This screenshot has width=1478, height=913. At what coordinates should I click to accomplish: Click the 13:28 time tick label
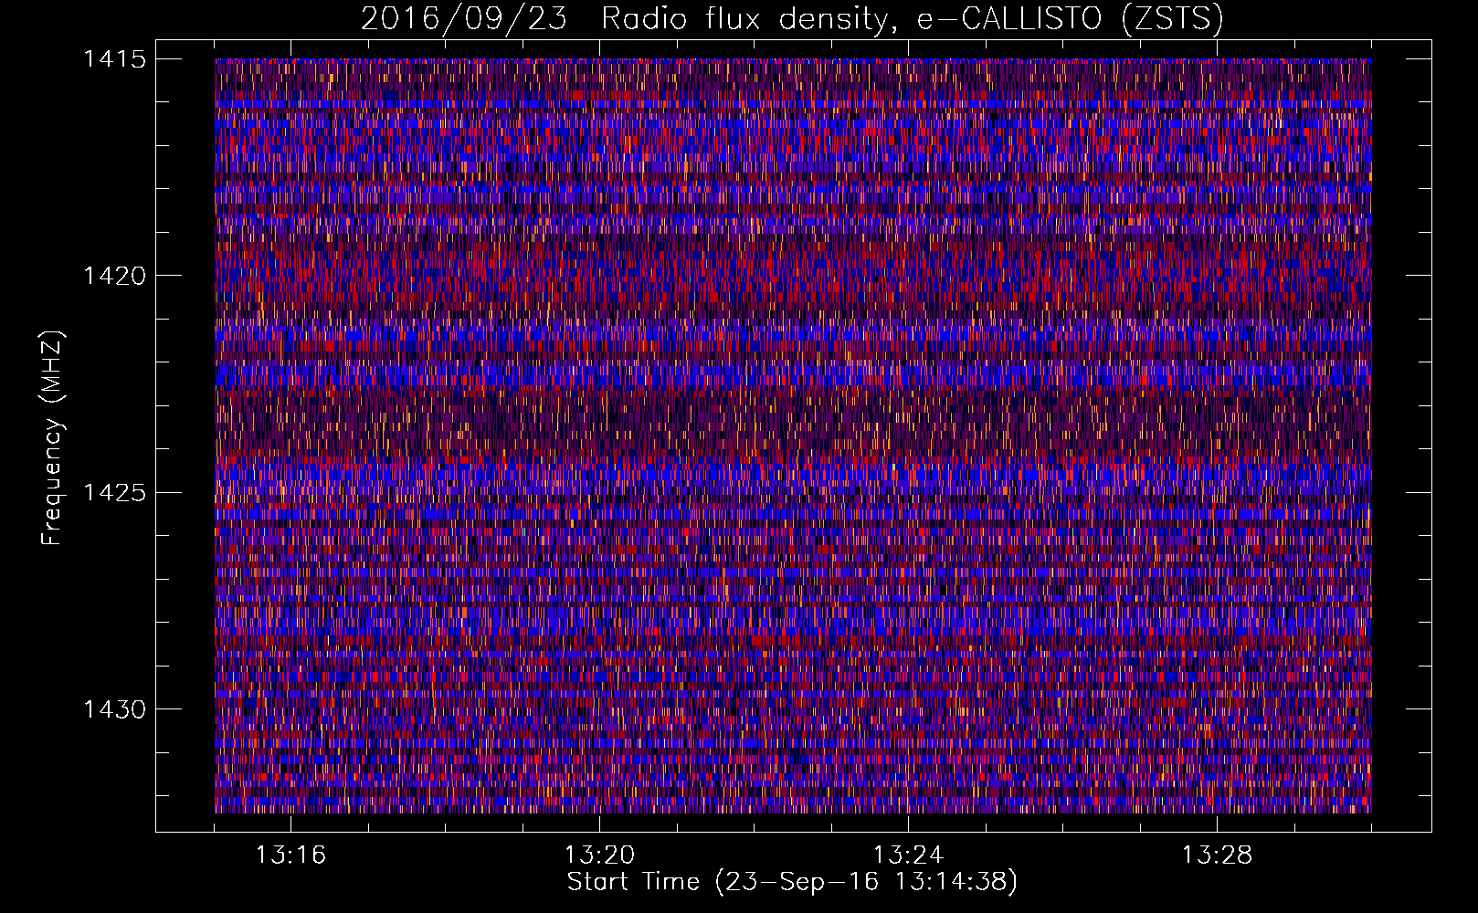click(x=1217, y=855)
